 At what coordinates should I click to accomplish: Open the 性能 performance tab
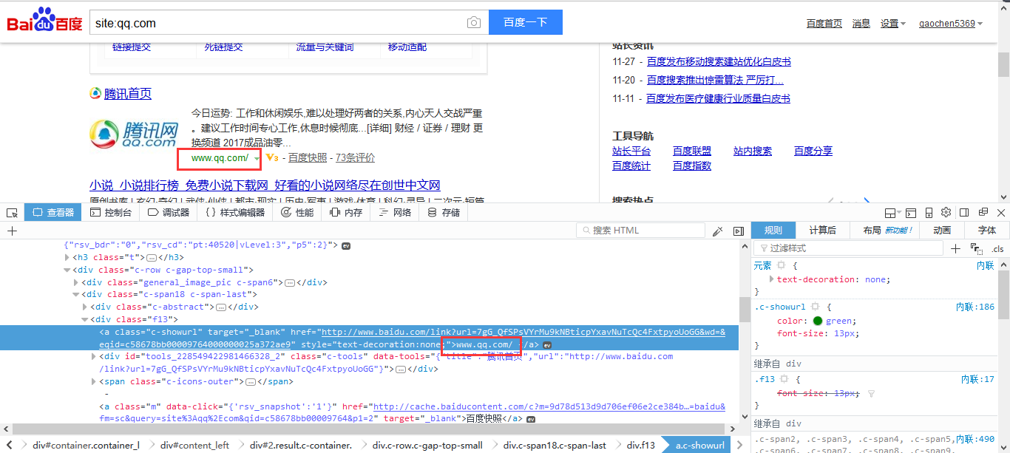(x=297, y=213)
